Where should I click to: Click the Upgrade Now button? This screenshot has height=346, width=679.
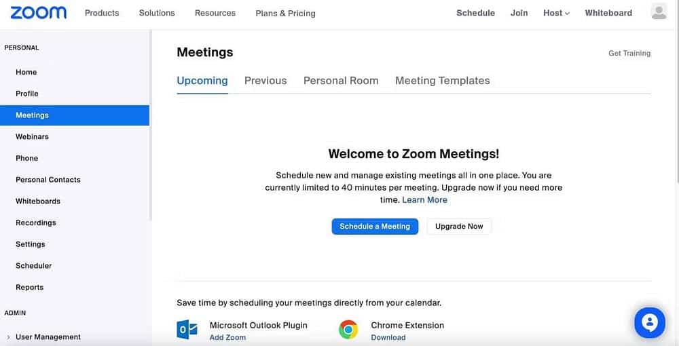459,226
